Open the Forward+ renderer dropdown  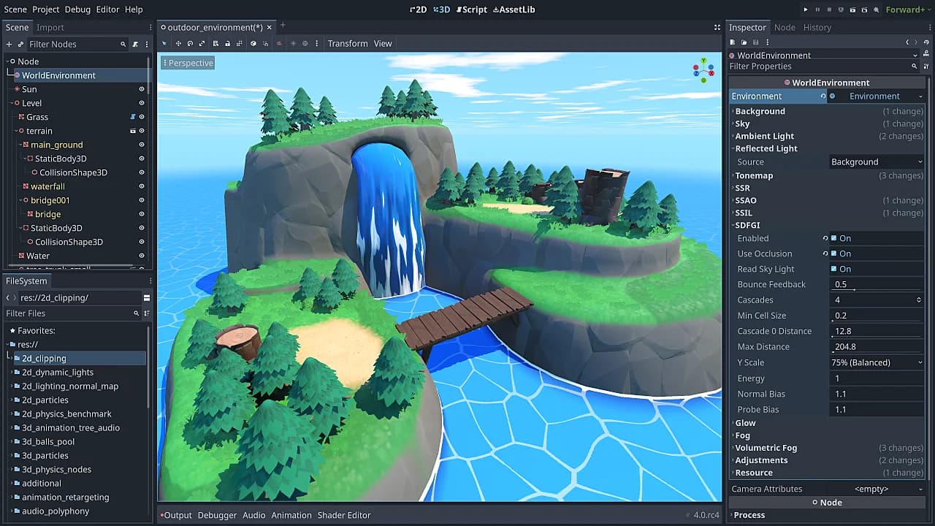click(x=907, y=9)
